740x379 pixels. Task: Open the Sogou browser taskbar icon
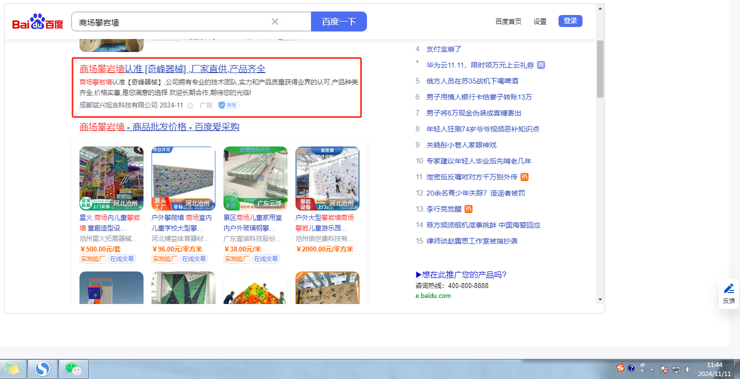click(x=42, y=369)
